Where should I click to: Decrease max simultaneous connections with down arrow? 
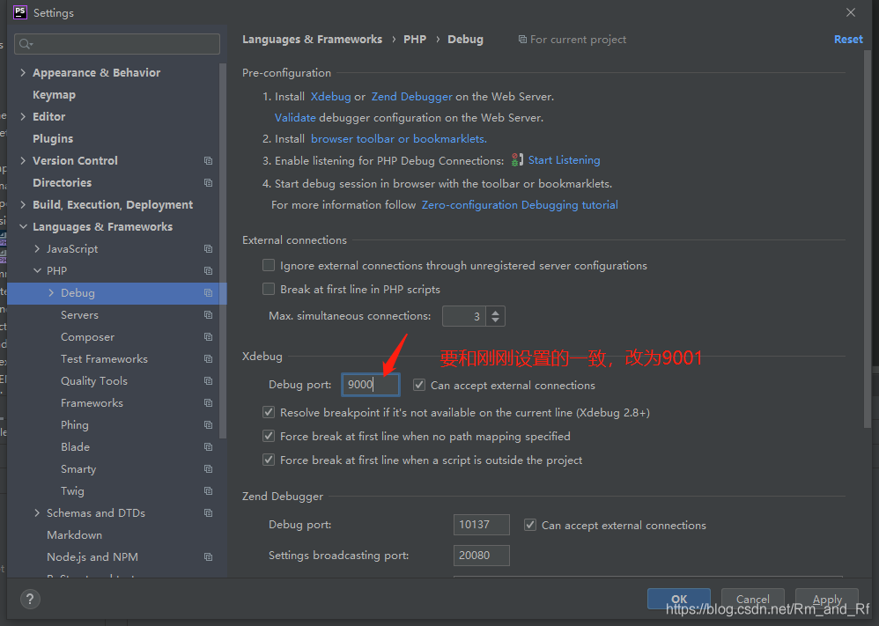point(496,320)
